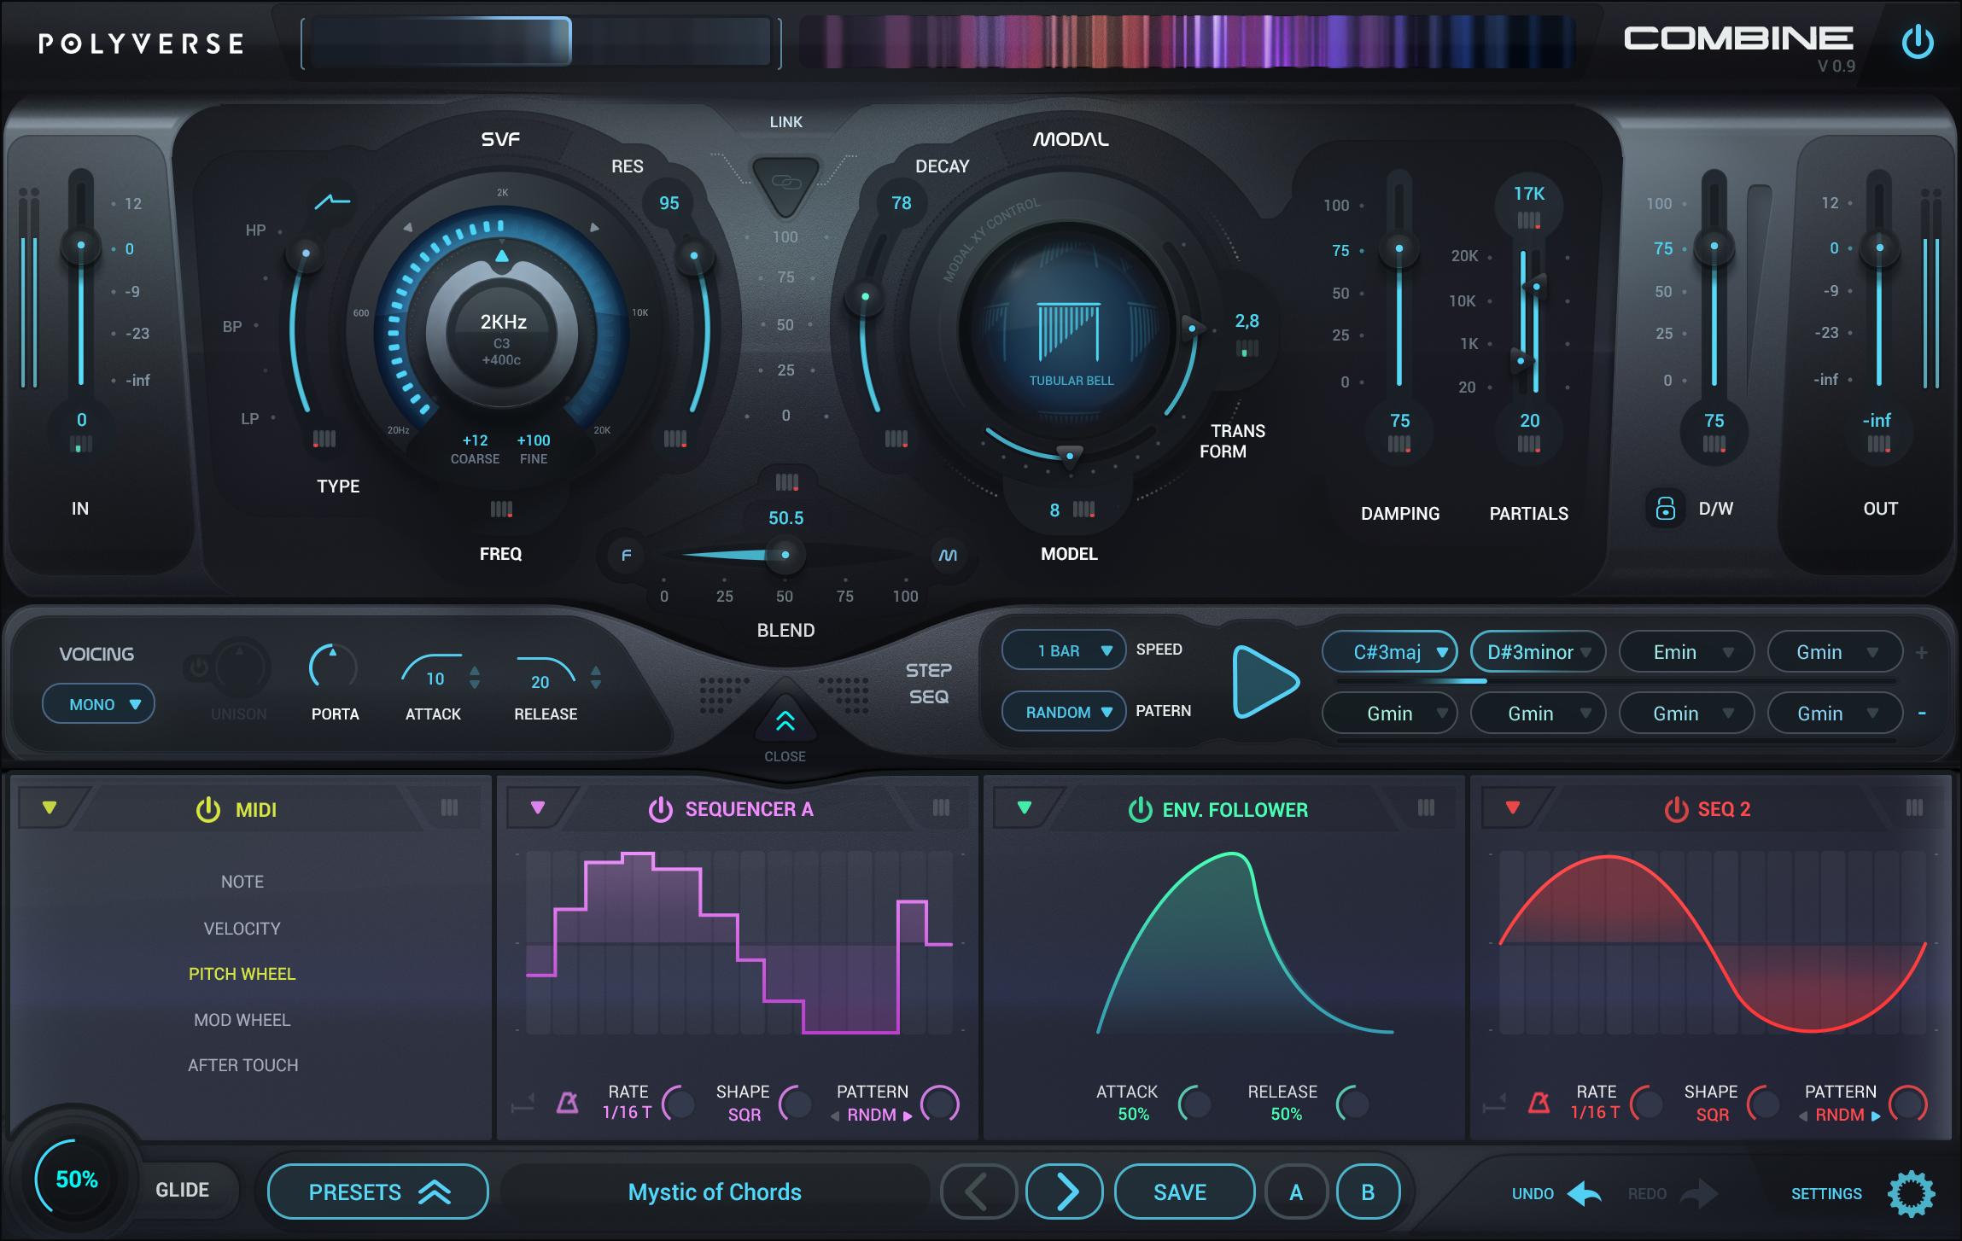Click the Settings gear icon
Viewport: 1962px width, 1241px height.
click(x=1911, y=1193)
